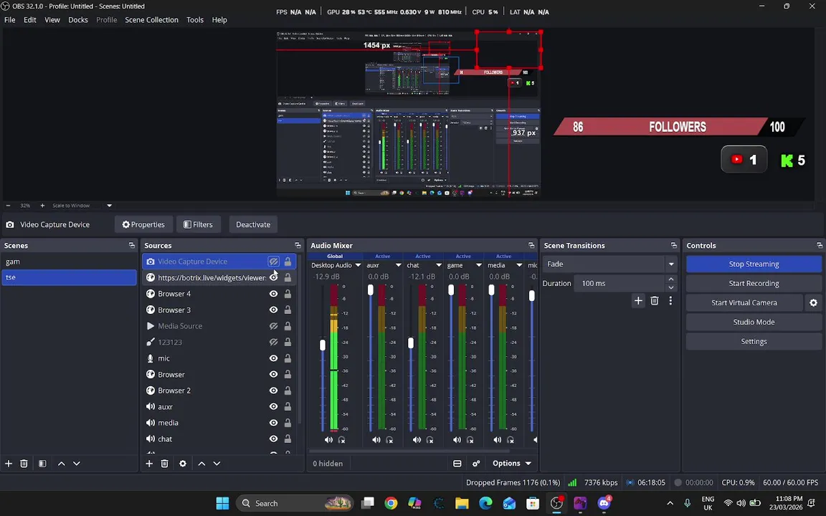The height and width of the screenshot is (516, 826).
Task: Show hidden Video Capture Device source
Action: [x=273, y=261]
